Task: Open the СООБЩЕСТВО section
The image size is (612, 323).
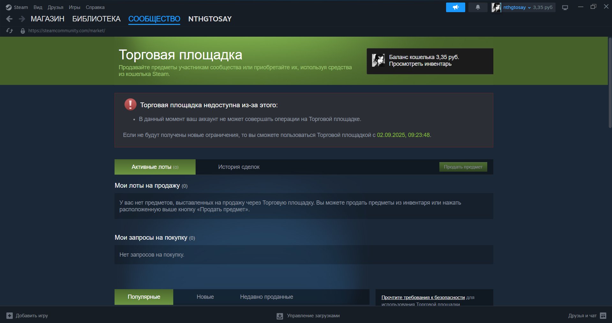Action: (154, 19)
